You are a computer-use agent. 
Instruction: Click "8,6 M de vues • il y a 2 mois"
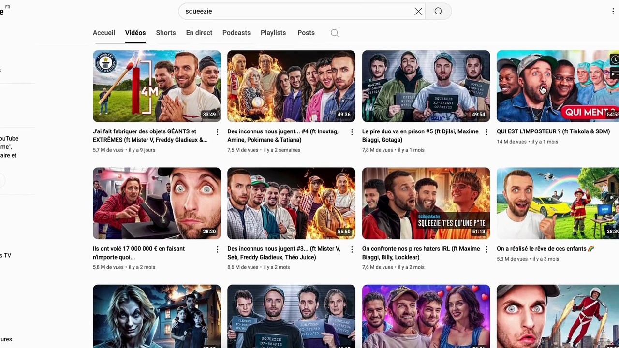pyautogui.click(x=259, y=267)
